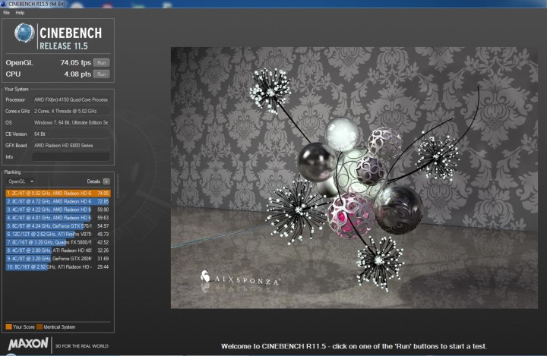Run the CPU benchmark test
This screenshot has height=356, width=547.
click(x=102, y=74)
